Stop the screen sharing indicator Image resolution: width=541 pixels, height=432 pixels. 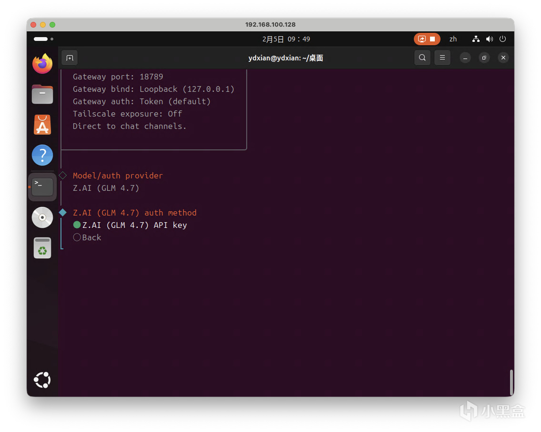click(x=427, y=39)
